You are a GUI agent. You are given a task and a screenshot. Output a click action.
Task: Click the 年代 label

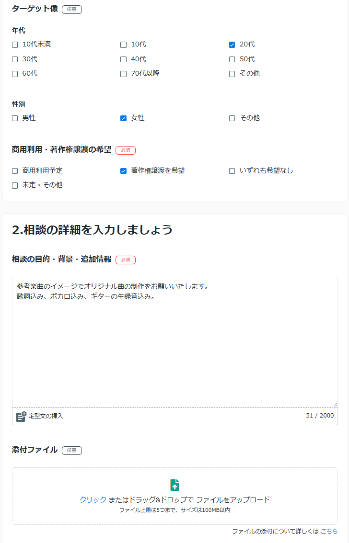point(18,31)
